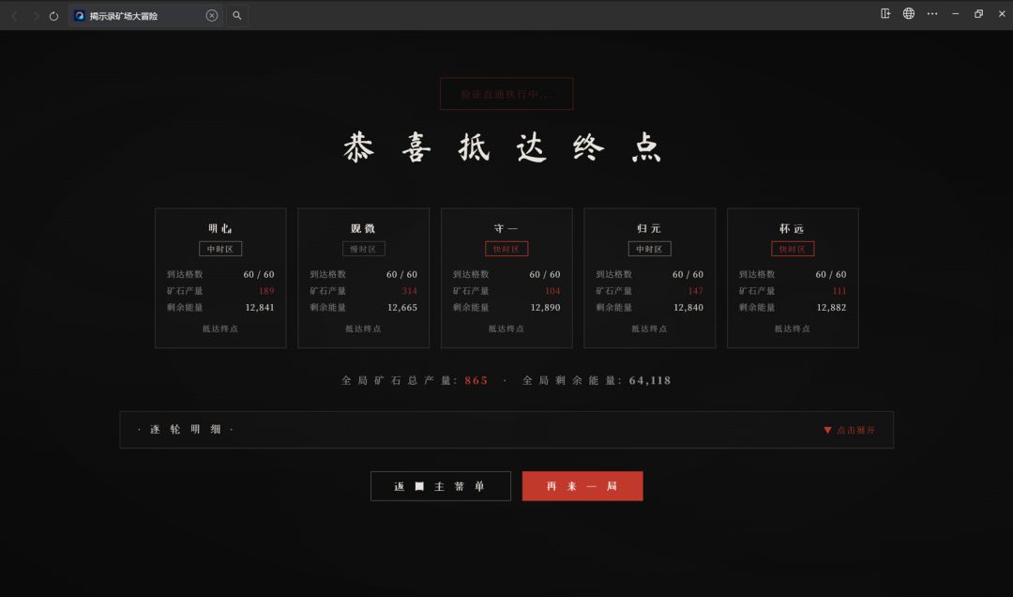Click the 观微 card title
The width and height of the screenshot is (1013, 597).
(x=363, y=228)
